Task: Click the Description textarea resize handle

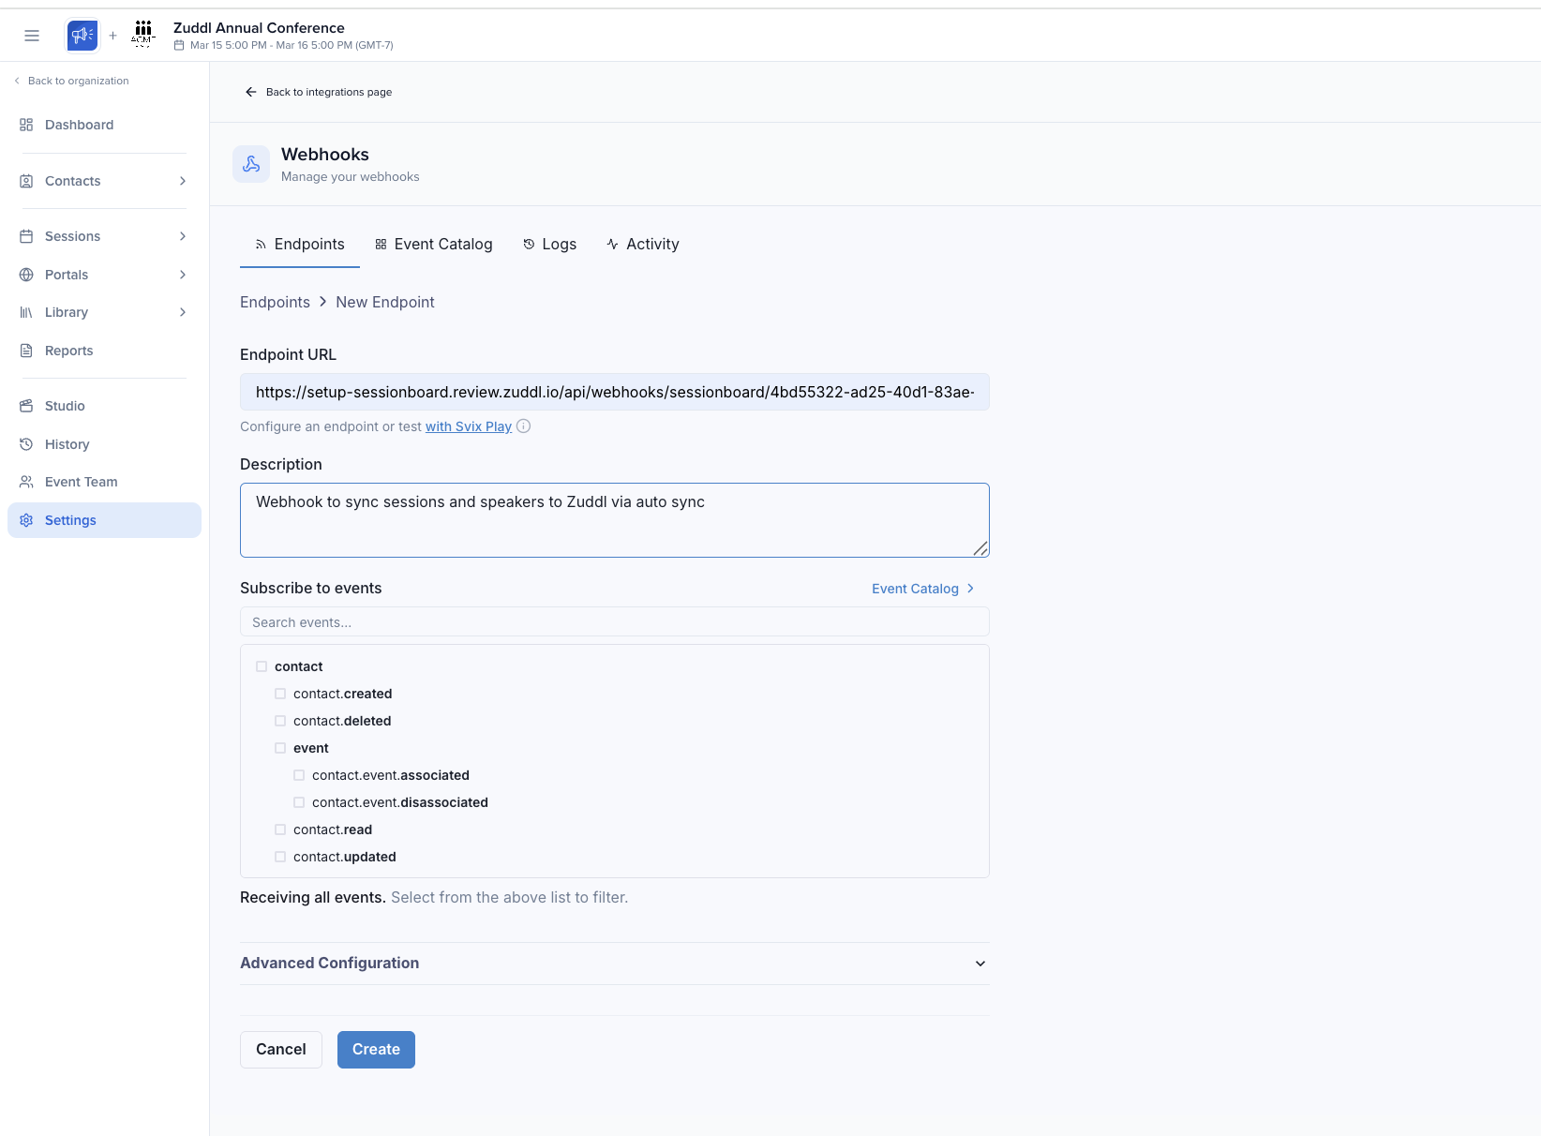Action: (980, 548)
